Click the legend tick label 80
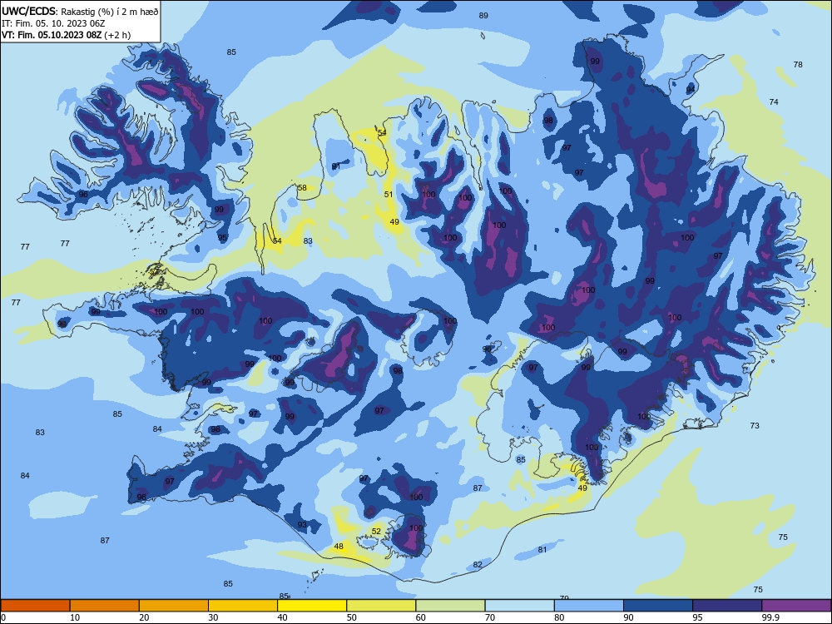This screenshot has height=624, width=832. 559,617
